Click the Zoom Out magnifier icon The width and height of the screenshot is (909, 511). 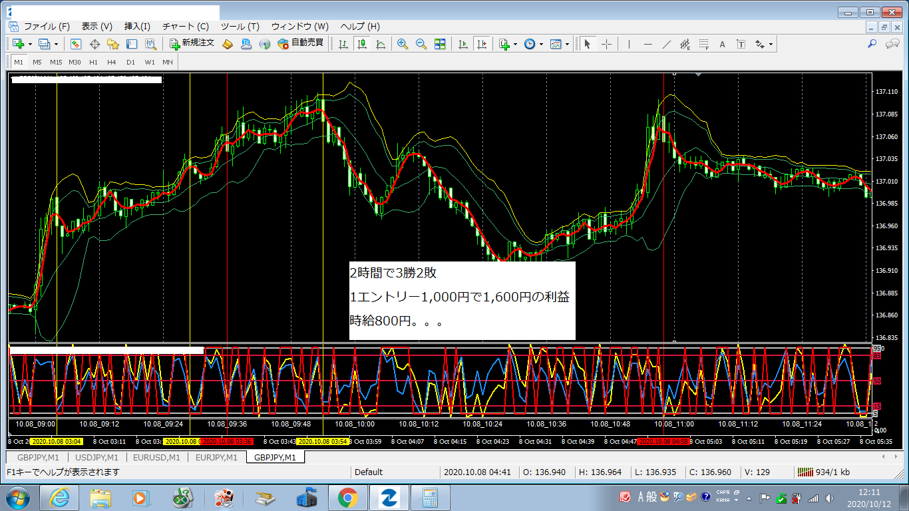point(421,44)
